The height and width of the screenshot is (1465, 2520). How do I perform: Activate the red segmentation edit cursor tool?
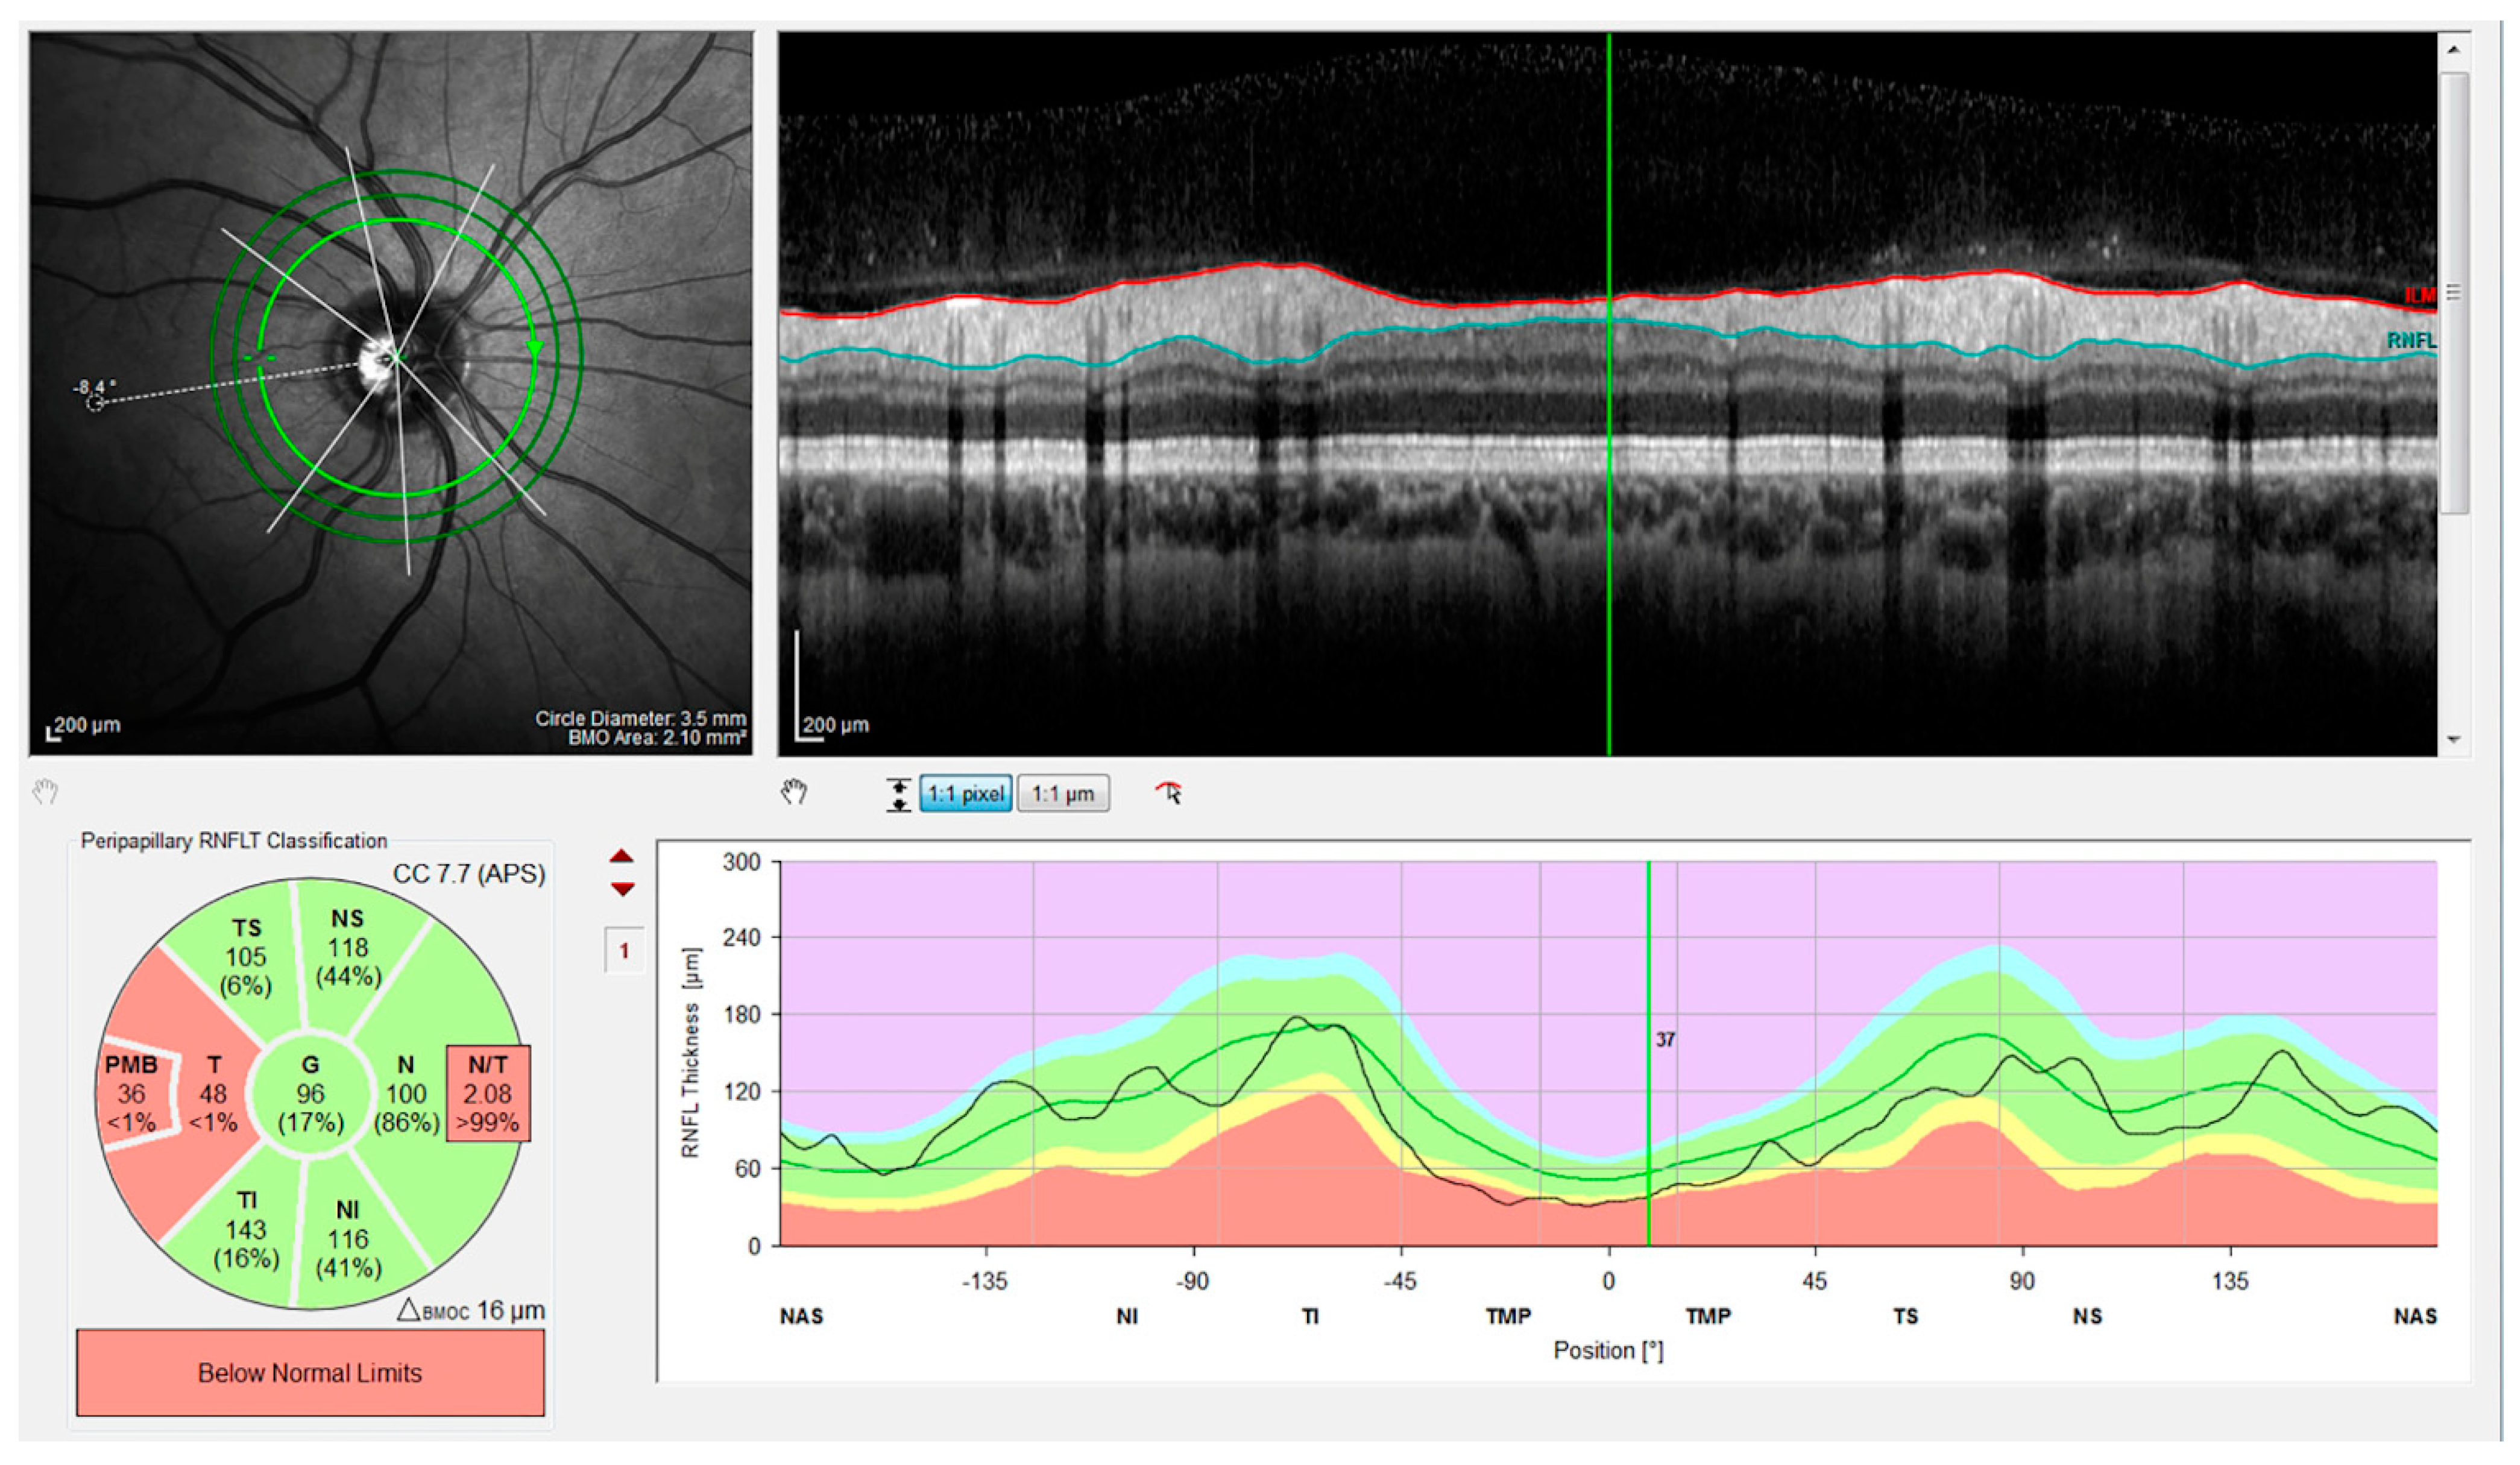click(1168, 793)
